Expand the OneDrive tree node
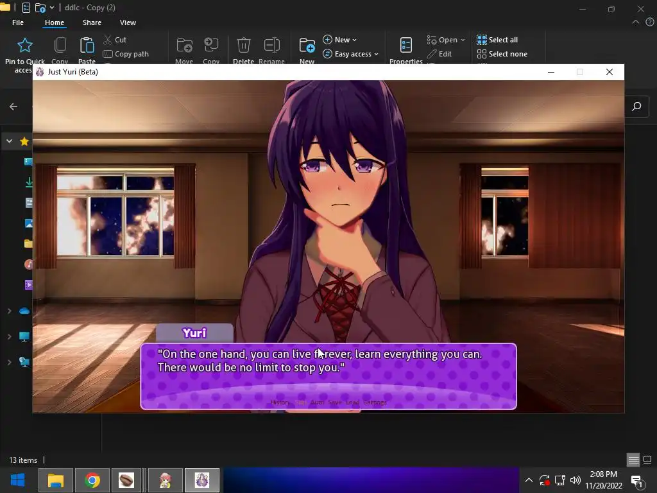Viewport: 657px width, 493px height. (9, 311)
